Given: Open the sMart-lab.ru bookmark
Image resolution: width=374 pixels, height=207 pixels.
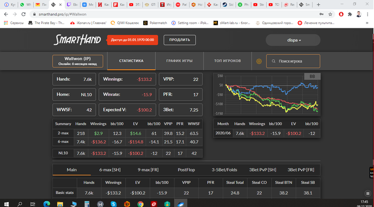Looking at the screenshot, I should tap(232, 23).
